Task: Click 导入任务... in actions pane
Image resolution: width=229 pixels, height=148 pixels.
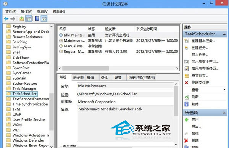Action: click(200, 55)
